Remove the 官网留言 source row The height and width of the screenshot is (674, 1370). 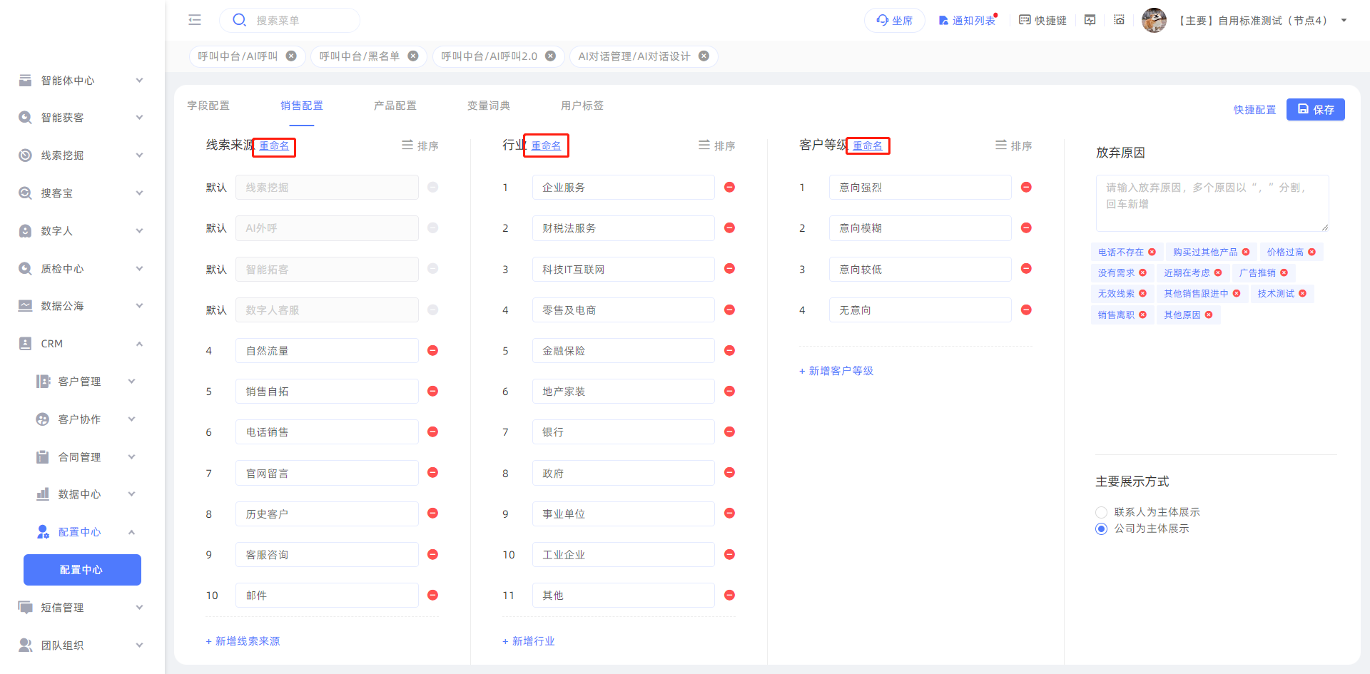point(433,473)
